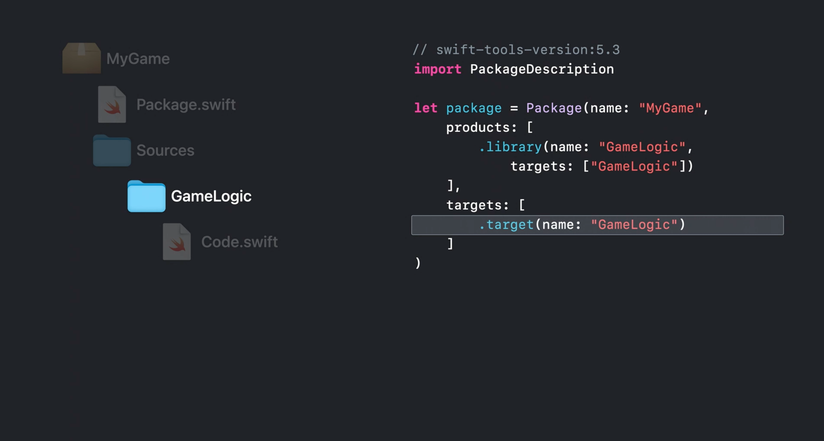Select the Sources folder label
Image resolution: width=824 pixels, height=441 pixels.
pos(165,150)
